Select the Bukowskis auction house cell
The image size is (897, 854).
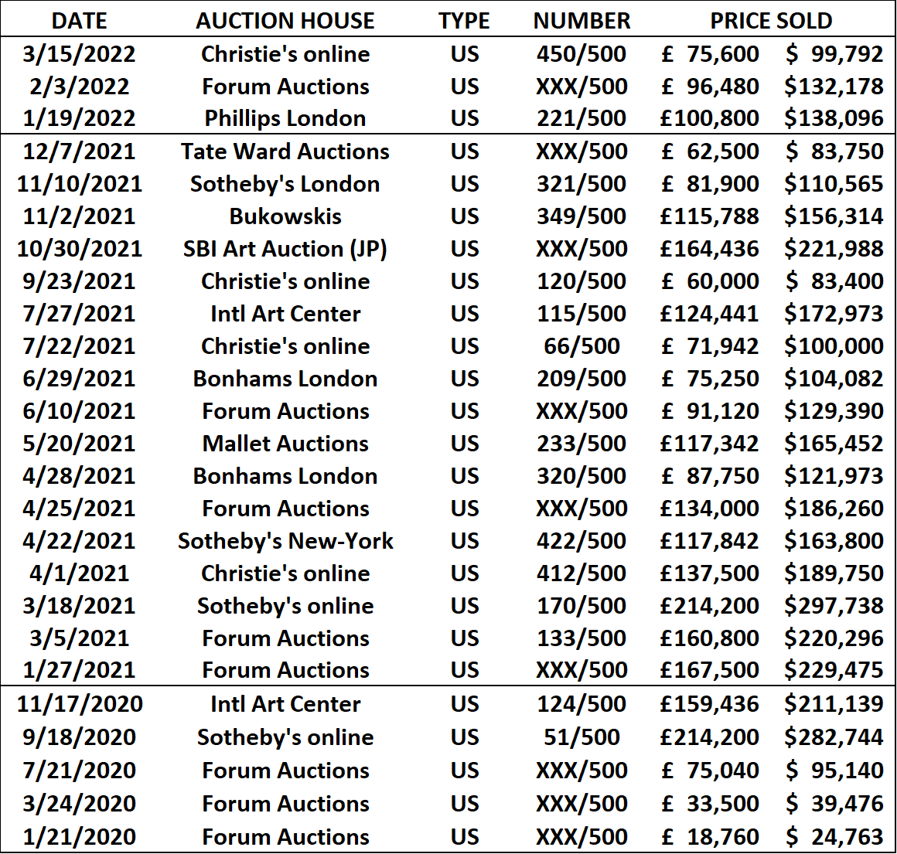click(285, 216)
